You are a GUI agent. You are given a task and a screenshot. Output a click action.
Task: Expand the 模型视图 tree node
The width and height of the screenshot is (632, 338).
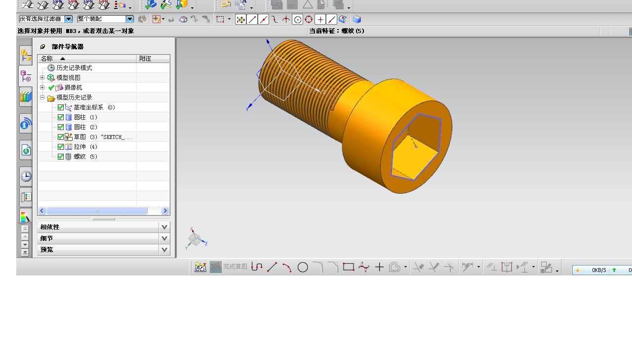[x=42, y=78]
